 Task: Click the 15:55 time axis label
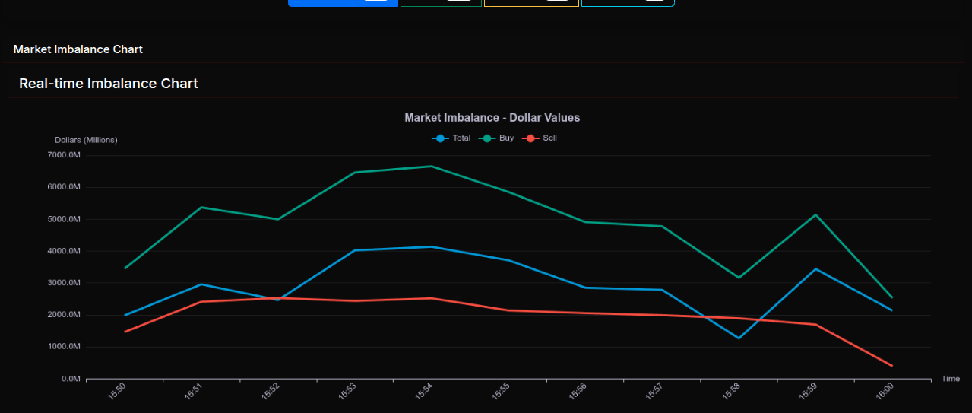point(501,391)
